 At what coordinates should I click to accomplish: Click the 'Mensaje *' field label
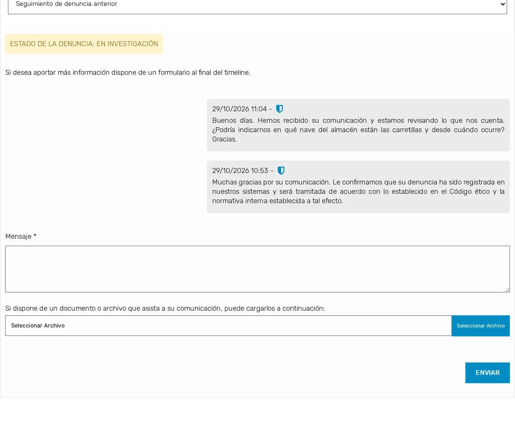[21, 236]
